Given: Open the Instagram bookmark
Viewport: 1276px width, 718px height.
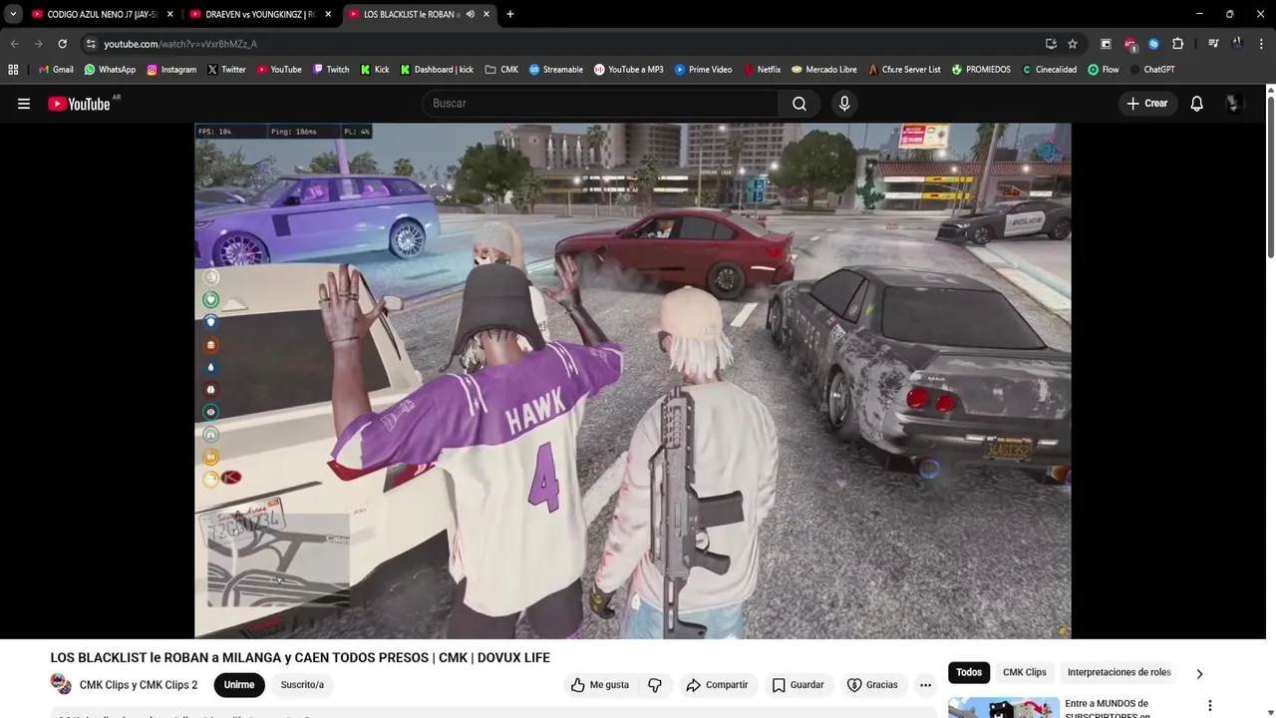Looking at the screenshot, I should click(x=171, y=70).
